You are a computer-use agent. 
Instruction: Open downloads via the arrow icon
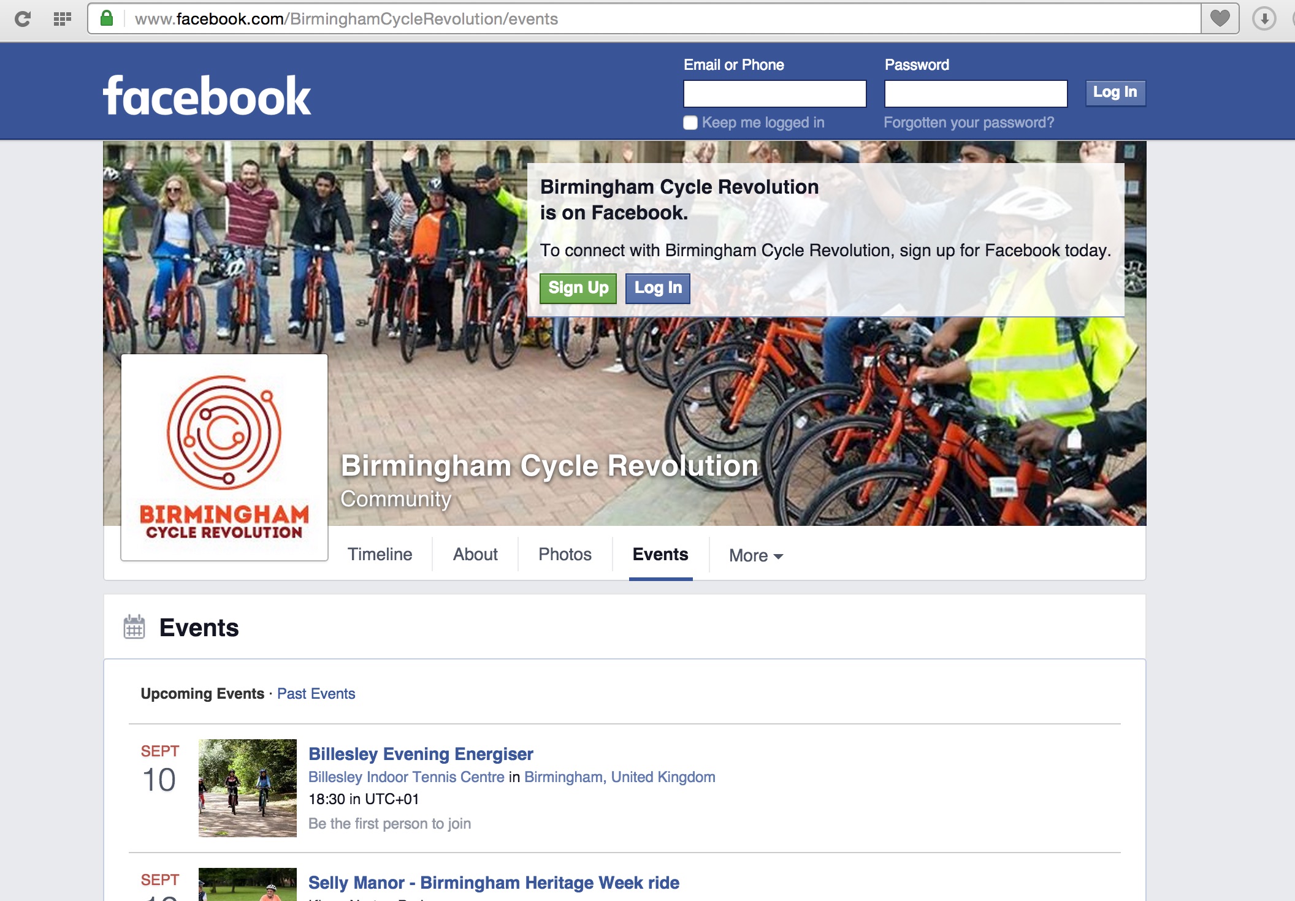pyautogui.click(x=1263, y=18)
